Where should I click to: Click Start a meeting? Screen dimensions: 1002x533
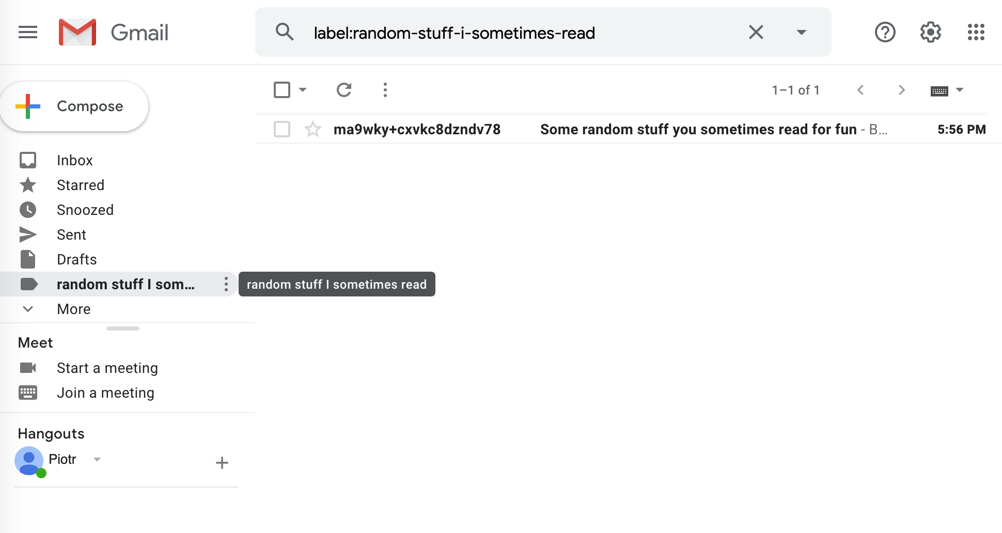pos(107,368)
